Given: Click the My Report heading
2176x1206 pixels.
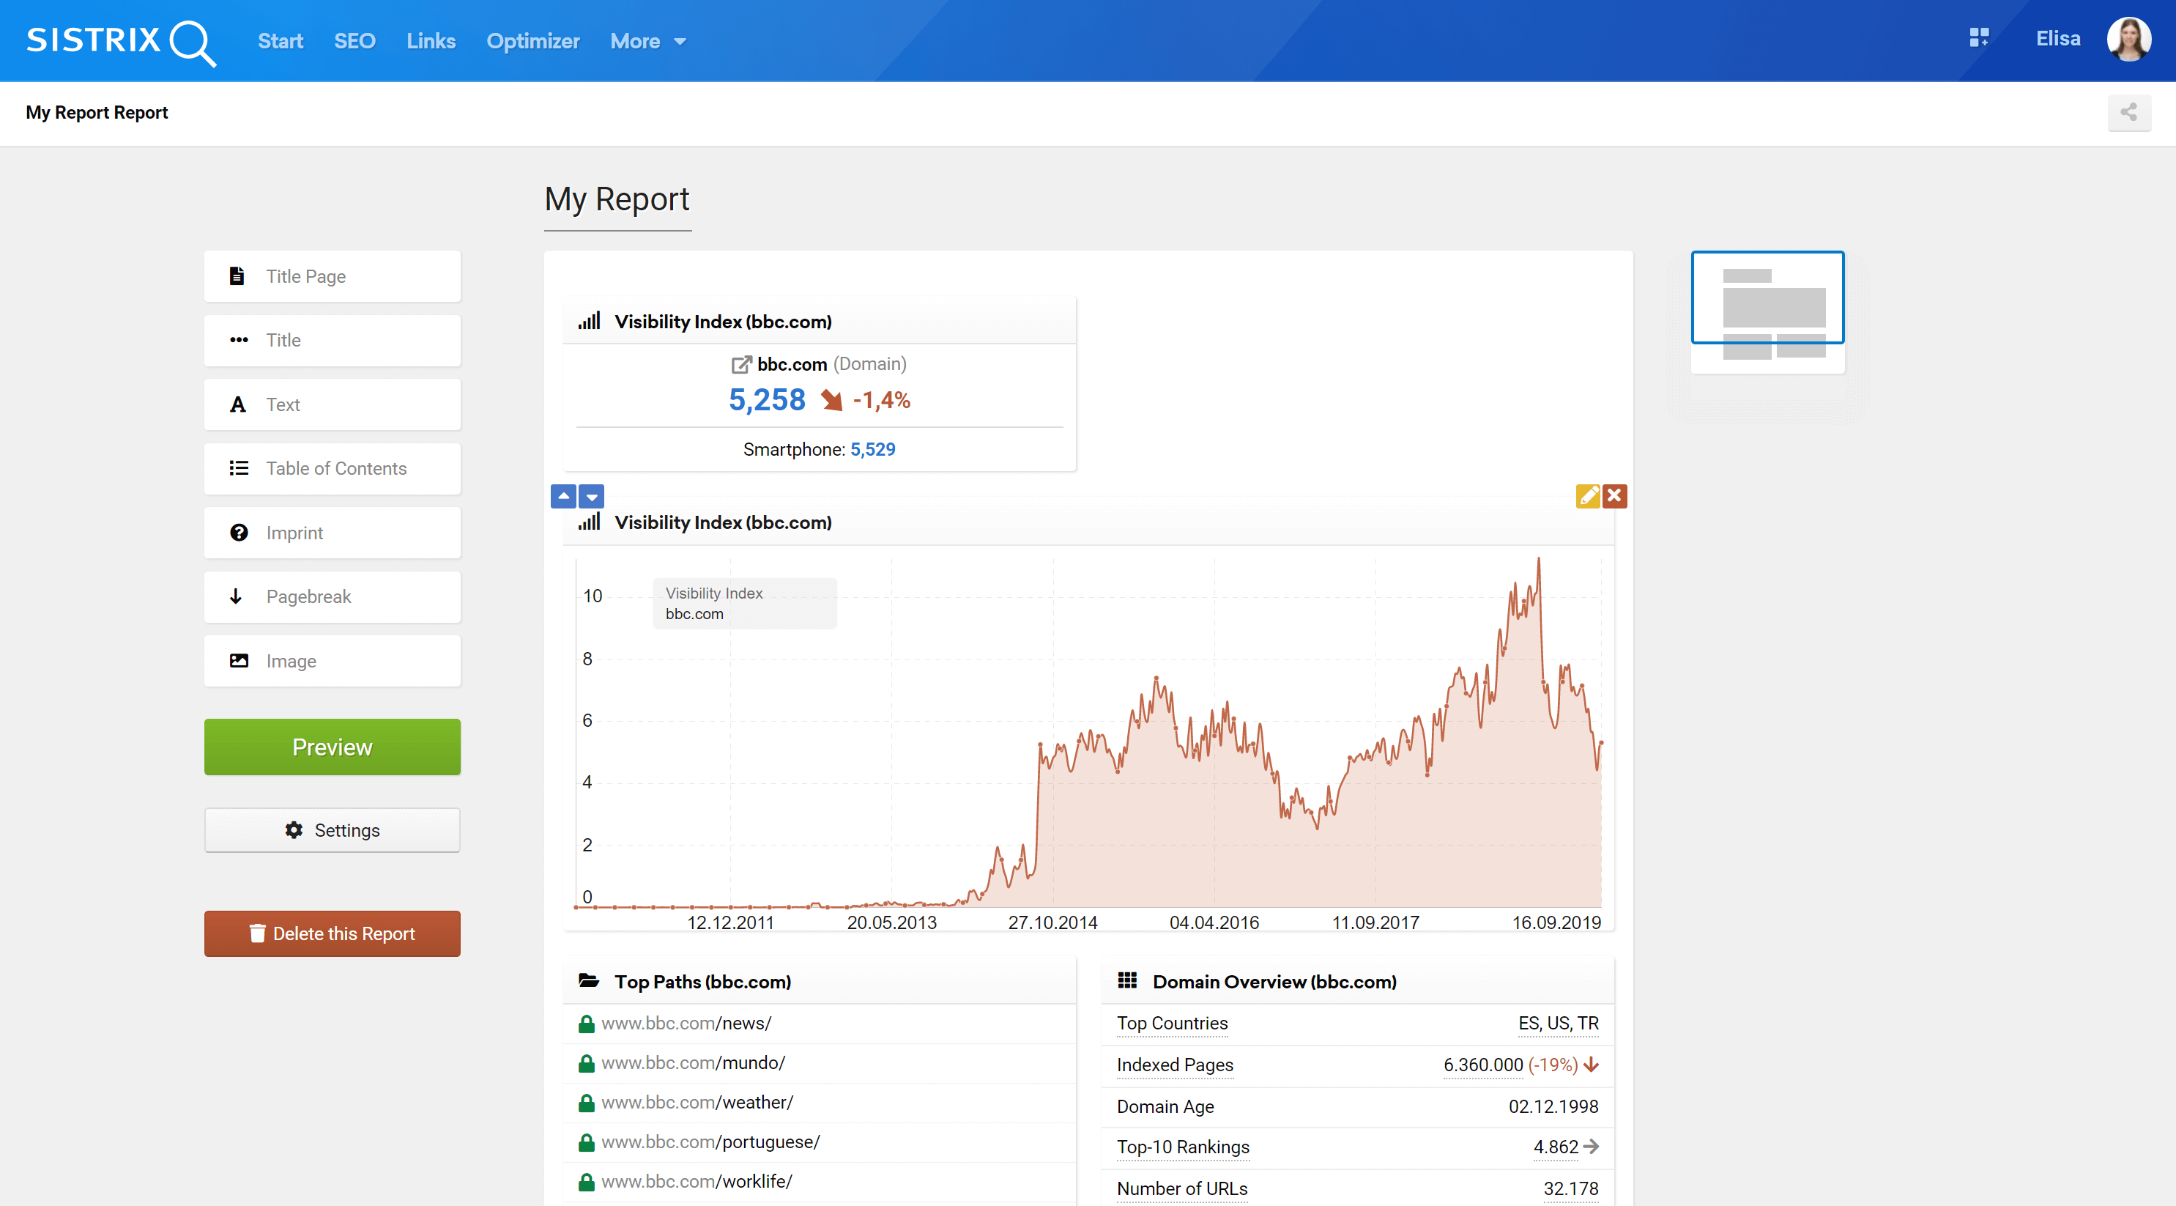Looking at the screenshot, I should click(617, 199).
